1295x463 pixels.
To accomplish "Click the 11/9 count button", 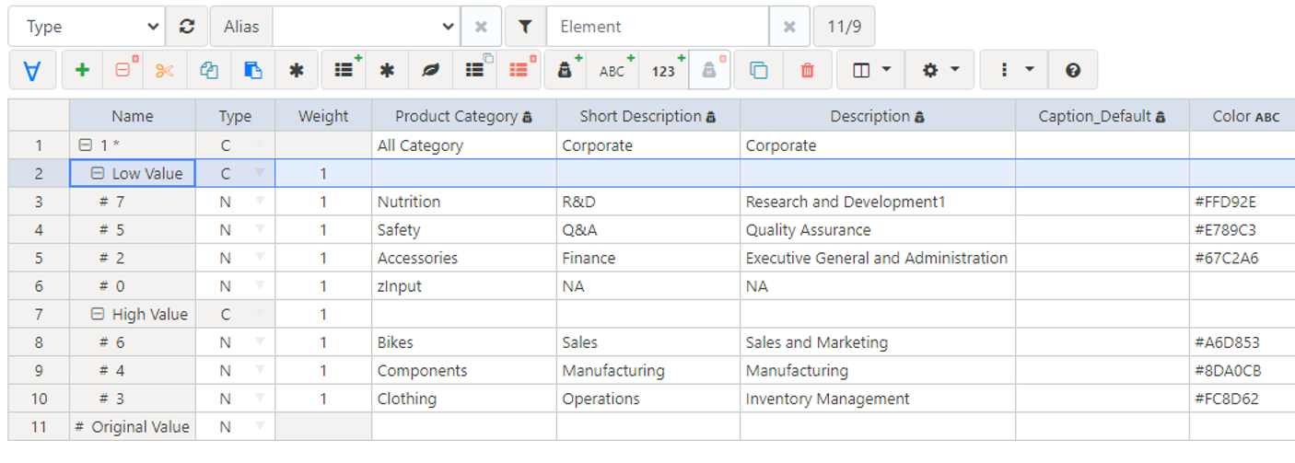I will (x=844, y=27).
